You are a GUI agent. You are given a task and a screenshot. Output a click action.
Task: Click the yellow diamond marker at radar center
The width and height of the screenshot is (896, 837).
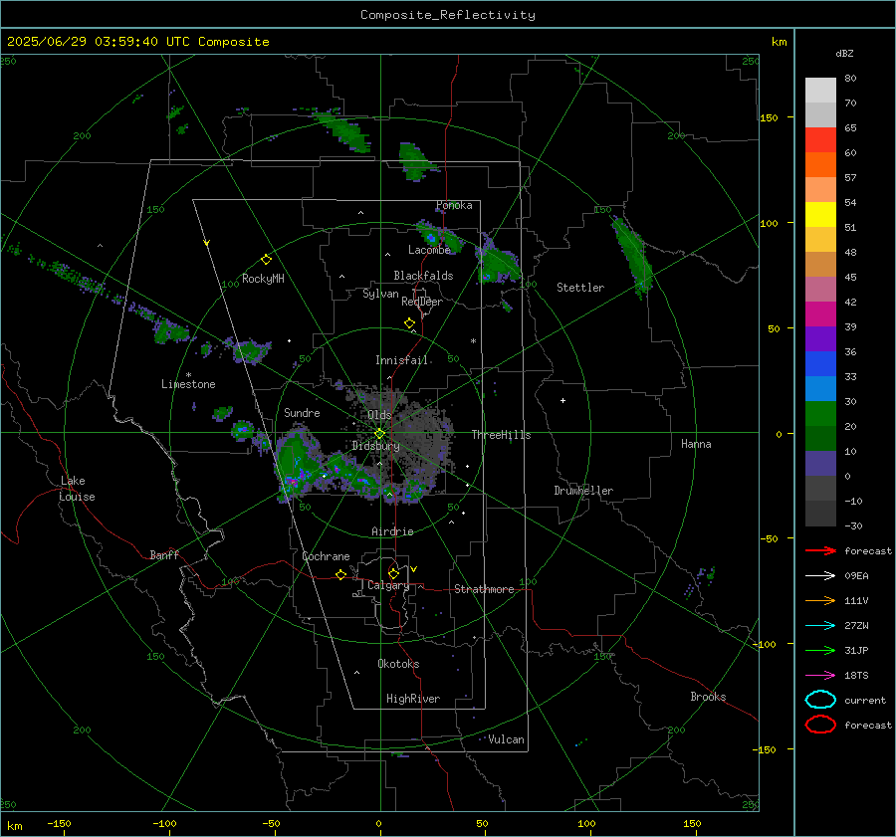(x=379, y=434)
